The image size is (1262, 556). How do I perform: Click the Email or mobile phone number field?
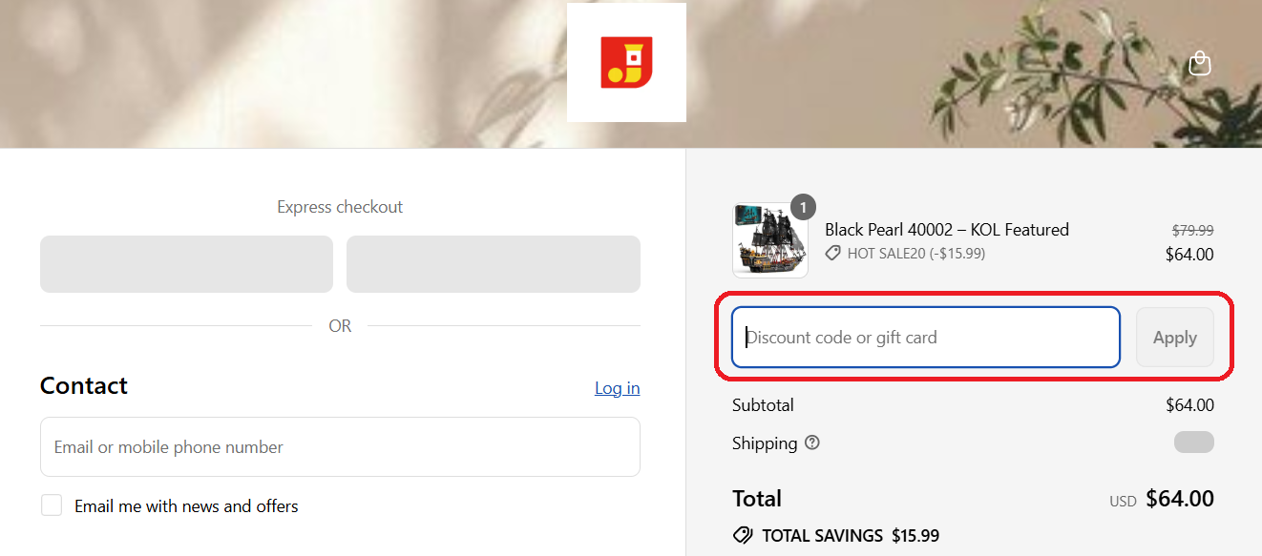coord(340,446)
